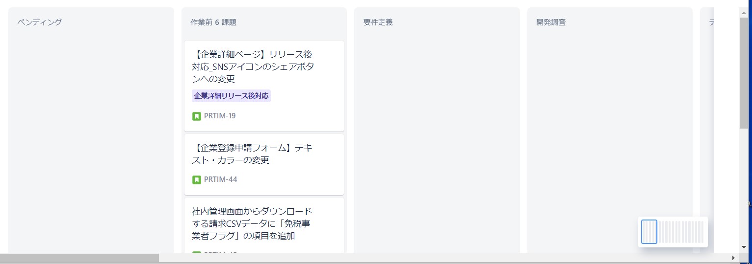Click the highlighted viewport box in minimap

pos(649,232)
